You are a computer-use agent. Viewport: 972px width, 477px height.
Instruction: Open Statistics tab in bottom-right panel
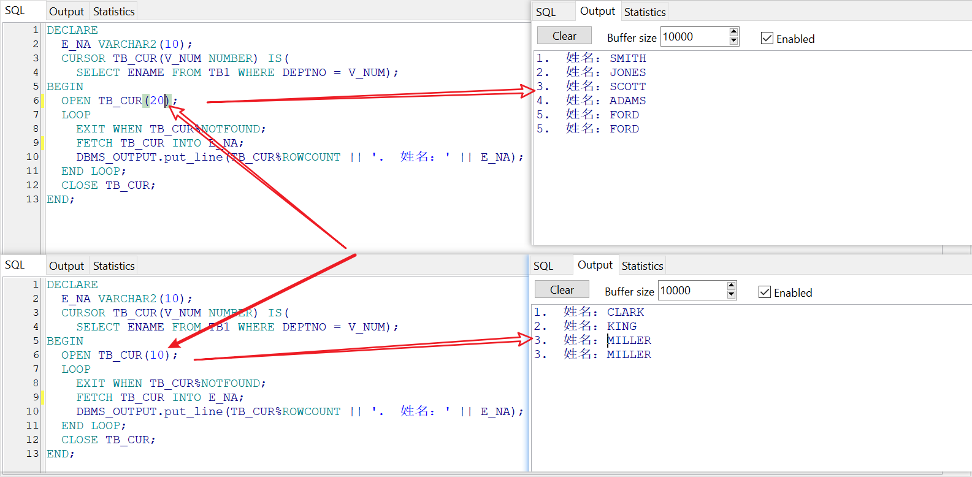pyautogui.click(x=642, y=265)
